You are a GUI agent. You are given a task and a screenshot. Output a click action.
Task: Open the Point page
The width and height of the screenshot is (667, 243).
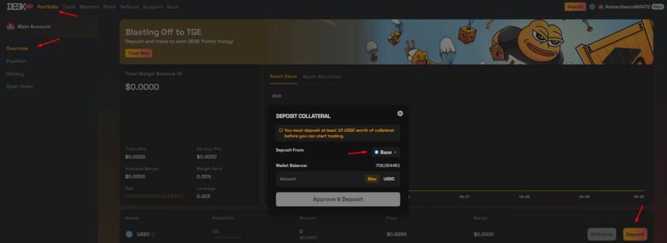coord(109,6)
